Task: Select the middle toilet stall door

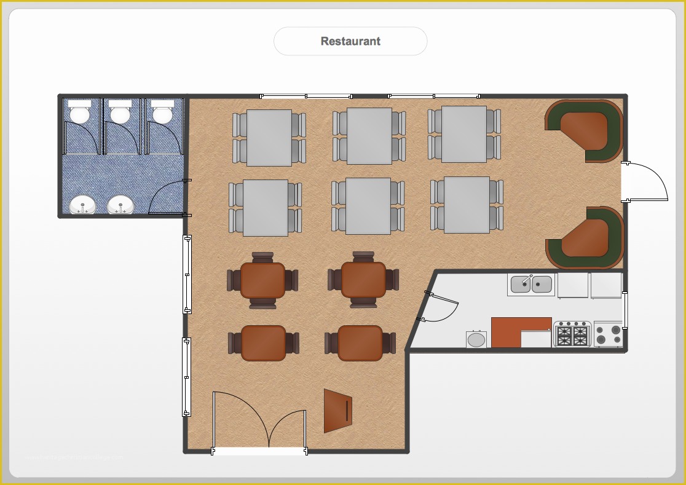Action: click(x=122, y=138)
